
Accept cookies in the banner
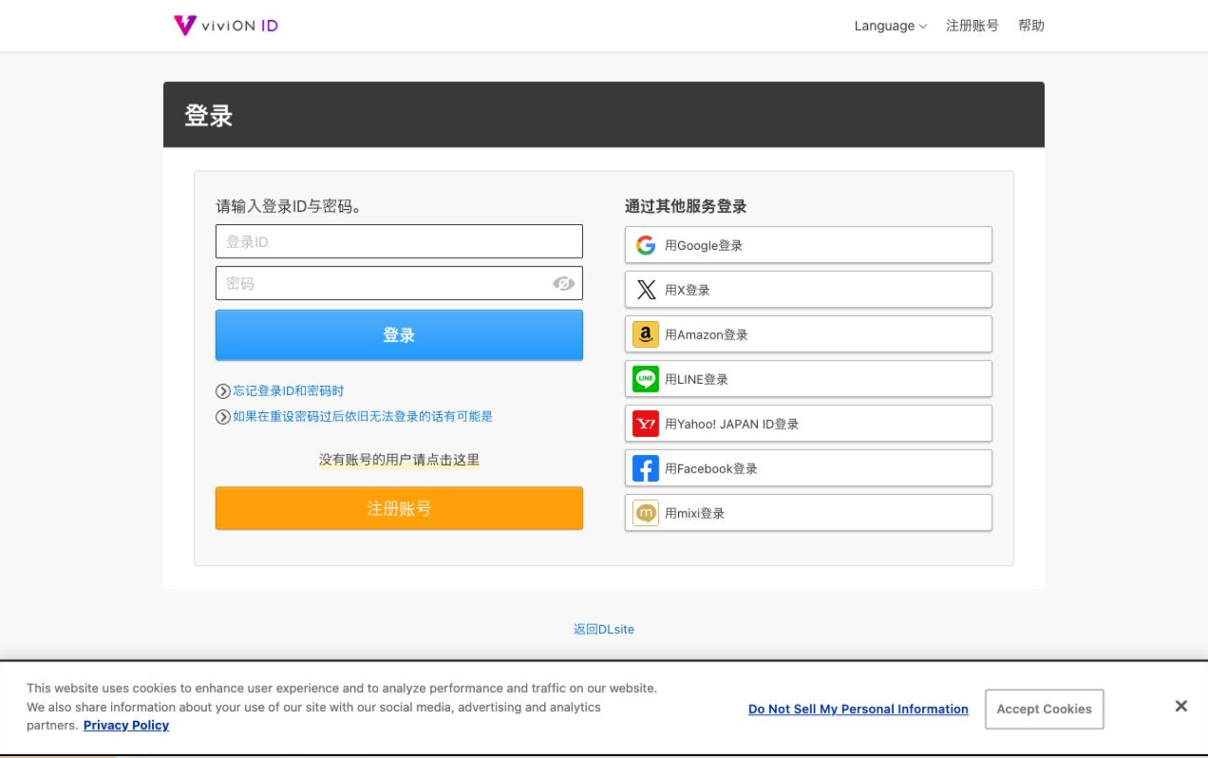pos(1045,709)
